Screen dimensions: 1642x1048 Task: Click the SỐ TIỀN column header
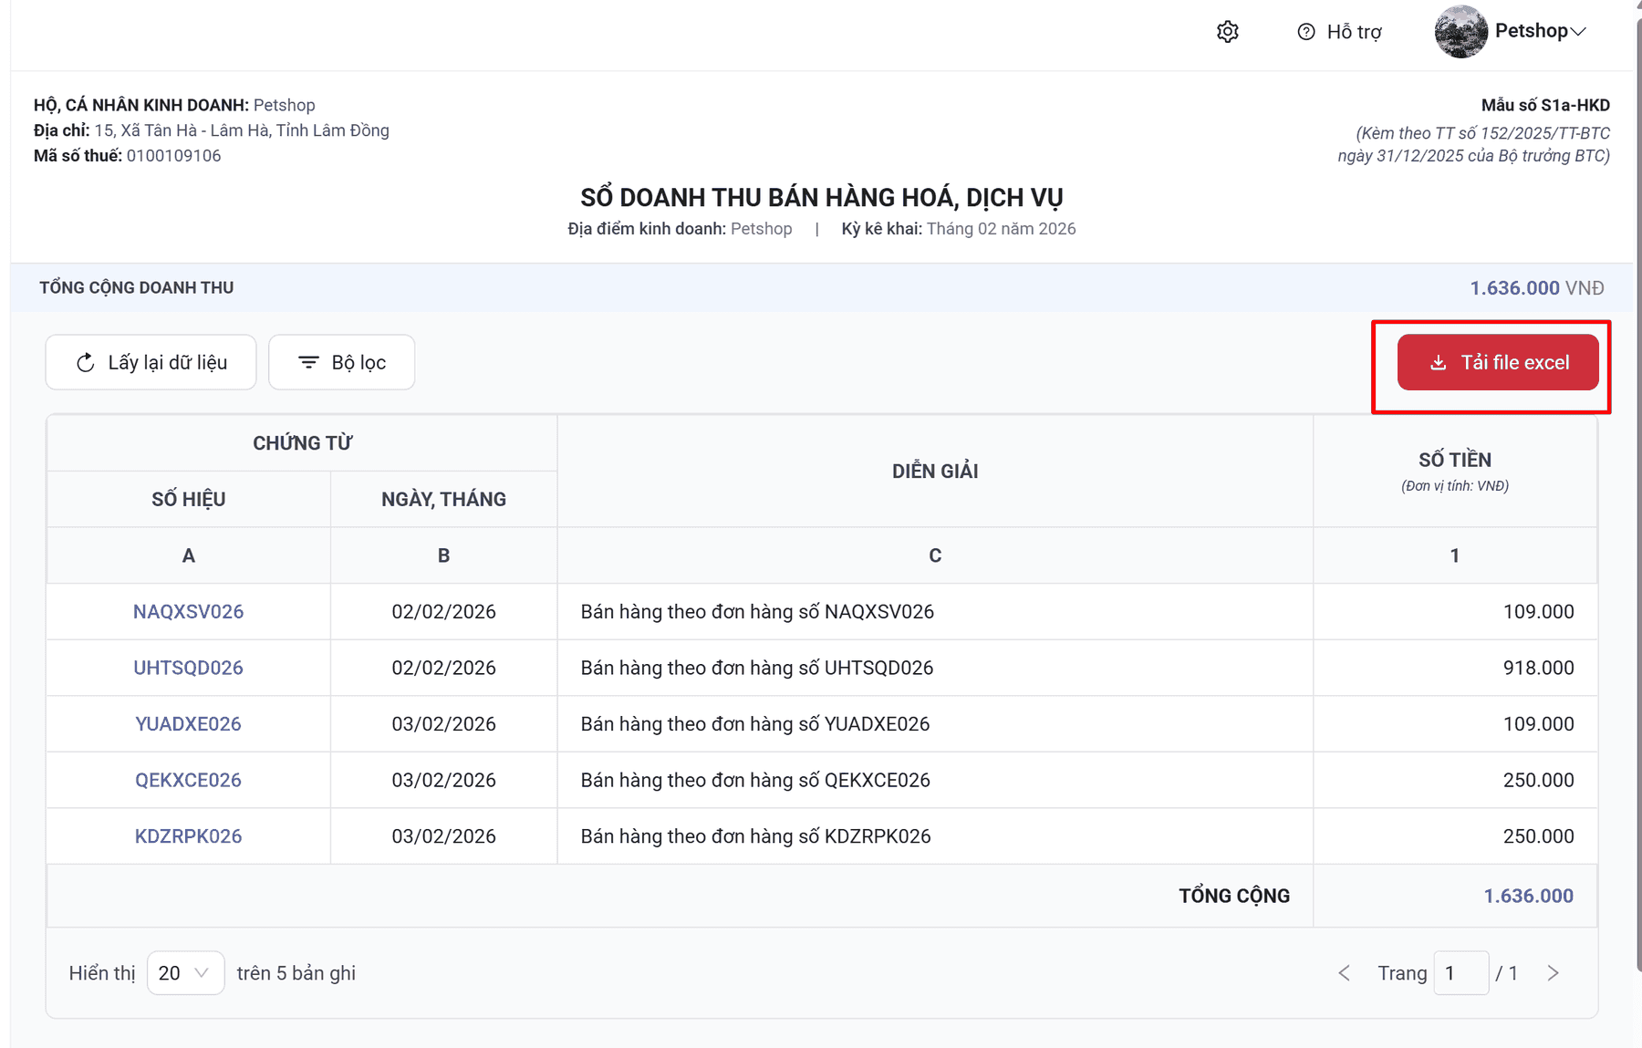[1455, 471]
